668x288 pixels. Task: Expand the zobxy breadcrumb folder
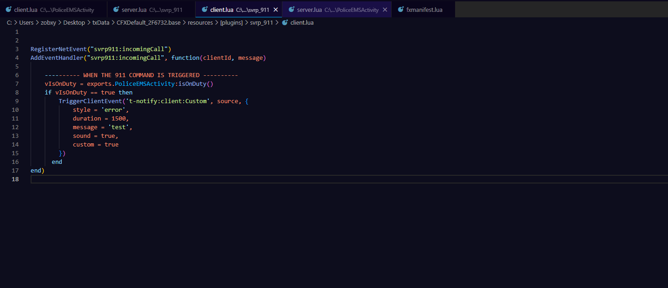48,22
